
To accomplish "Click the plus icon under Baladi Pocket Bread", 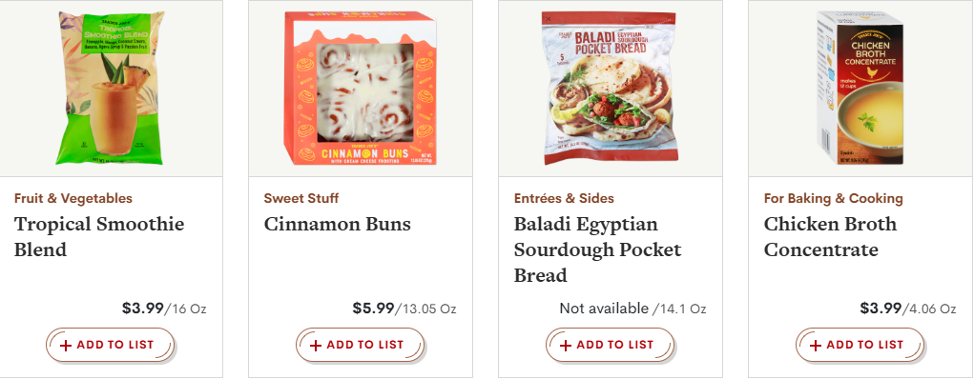I will [x=566, y=346].
